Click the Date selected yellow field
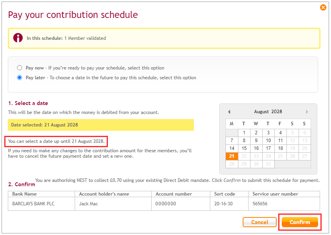The height and width of the screenshot is (235, 331). (x=101, y=125)
